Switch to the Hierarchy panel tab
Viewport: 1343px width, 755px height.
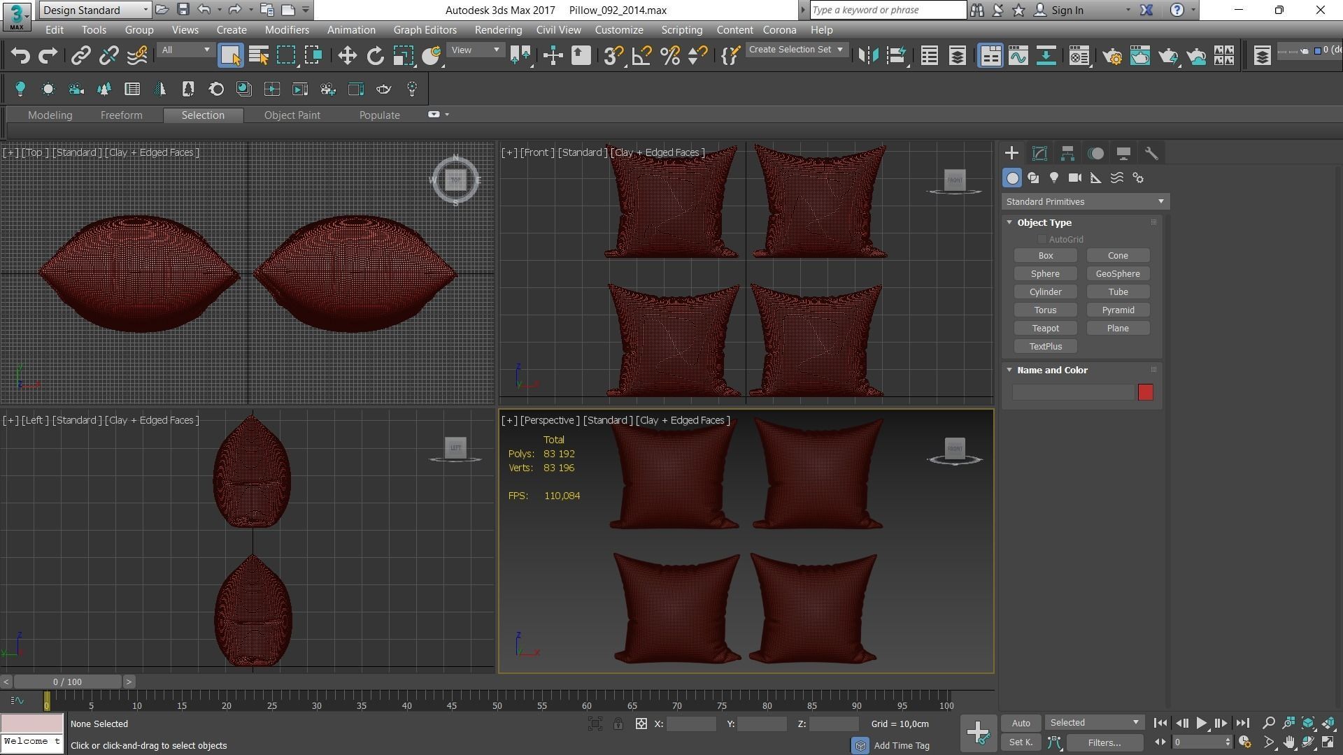click(1067, 153)
